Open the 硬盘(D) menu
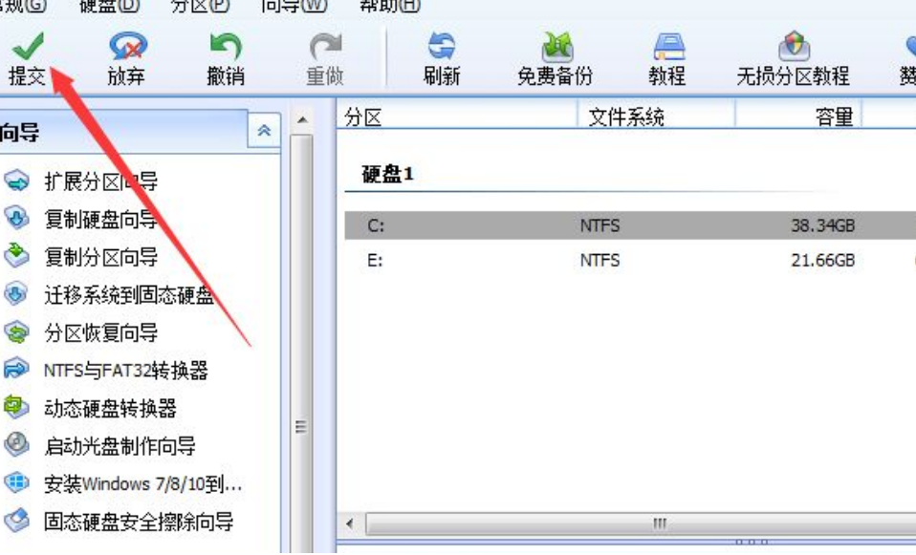 109,7
